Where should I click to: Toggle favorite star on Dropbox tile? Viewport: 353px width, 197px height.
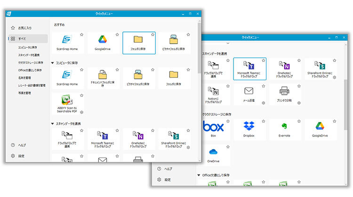click(x=264, y=121)
